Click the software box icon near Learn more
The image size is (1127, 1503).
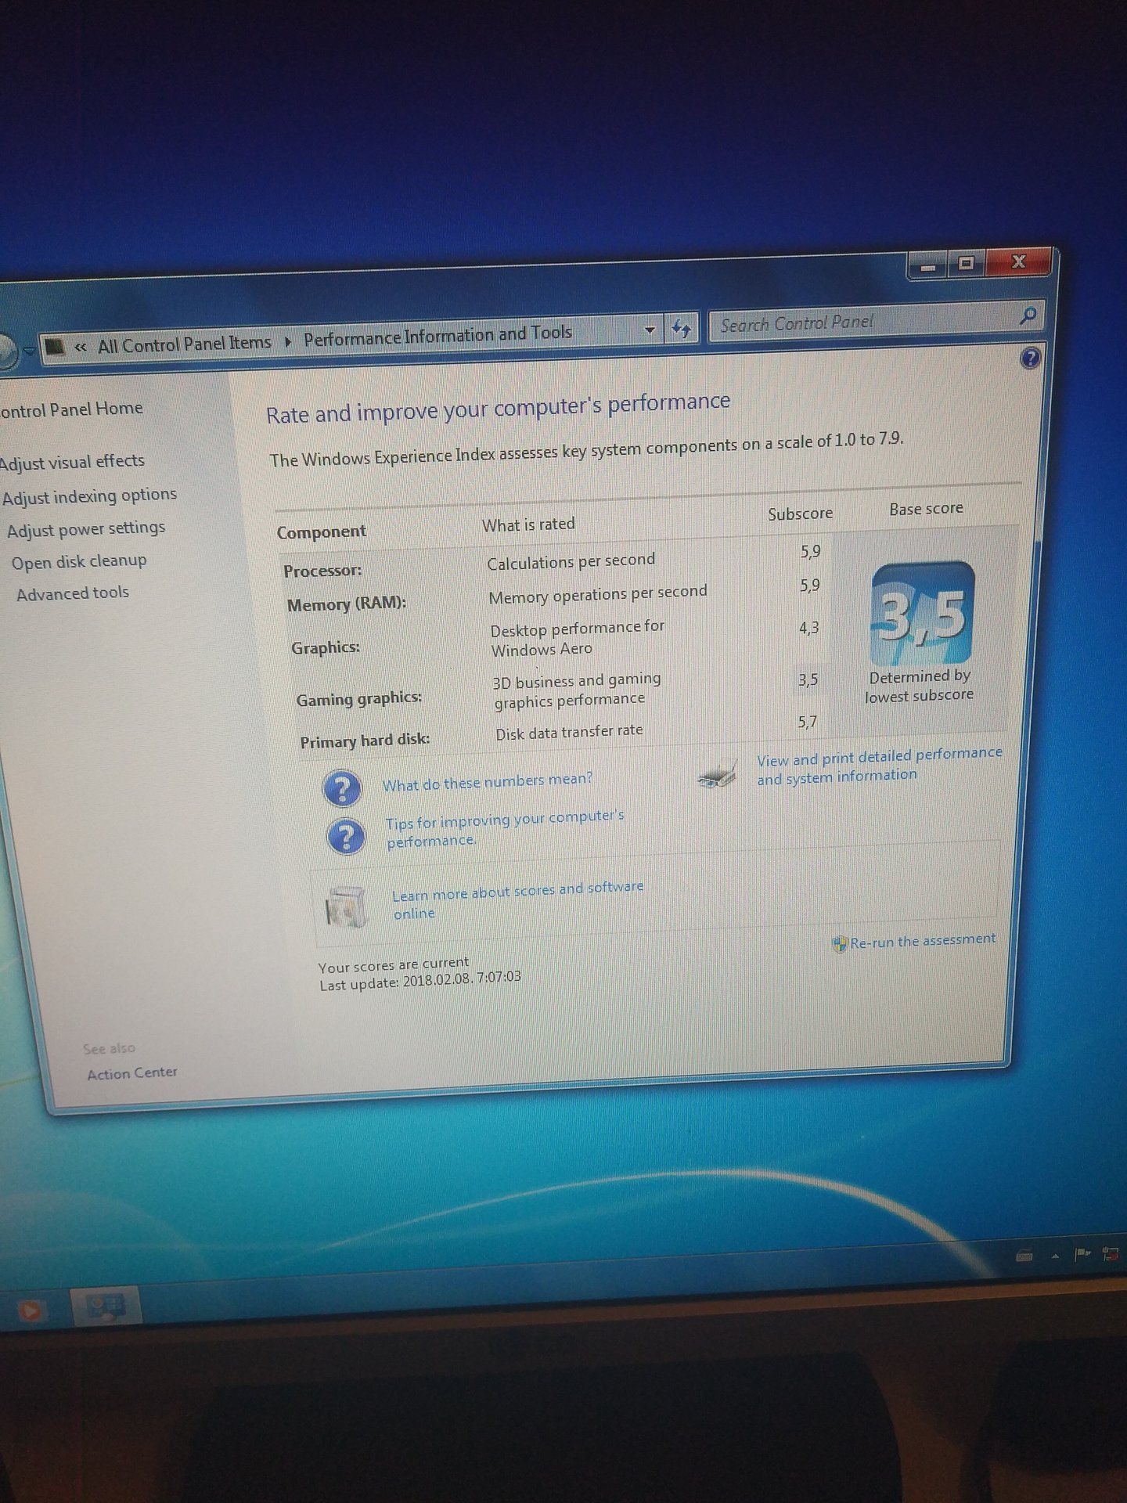[345, 906]
